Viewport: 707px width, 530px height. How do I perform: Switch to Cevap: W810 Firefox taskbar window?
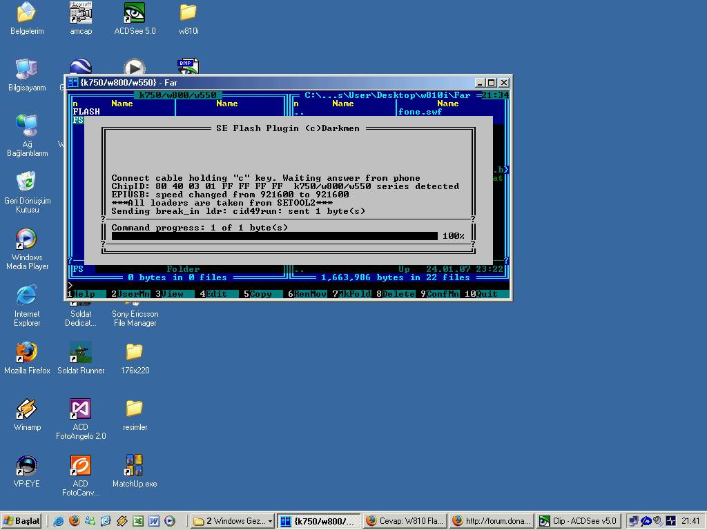click(x=405, y=521)
